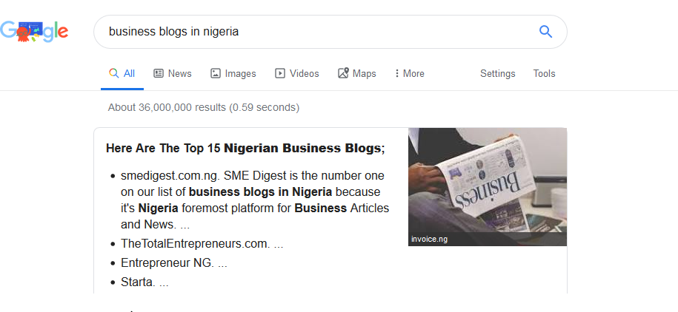Click the All tab magnifier icon

coord(113,73)
